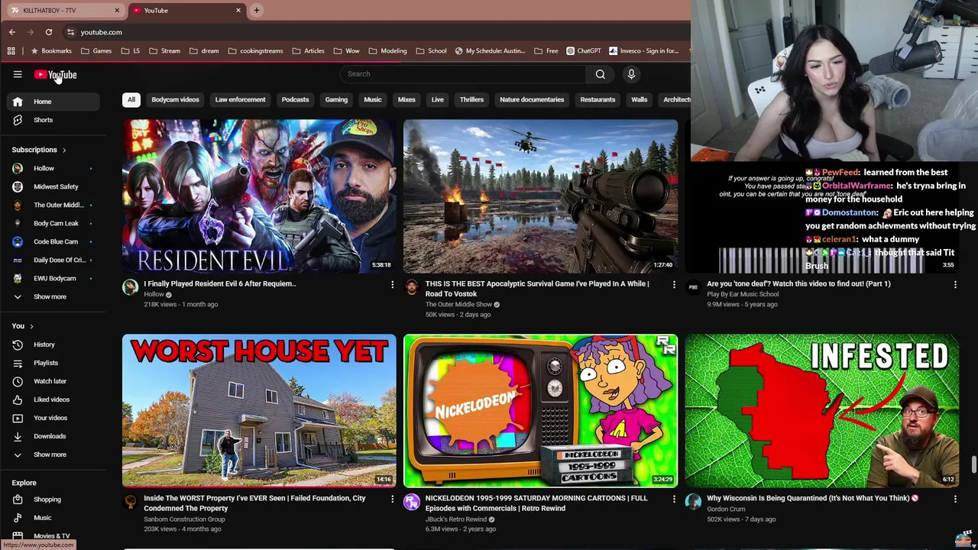Open Downloads in the sidebar
Viewport: 978px width, 550px height.
[53, 436]
